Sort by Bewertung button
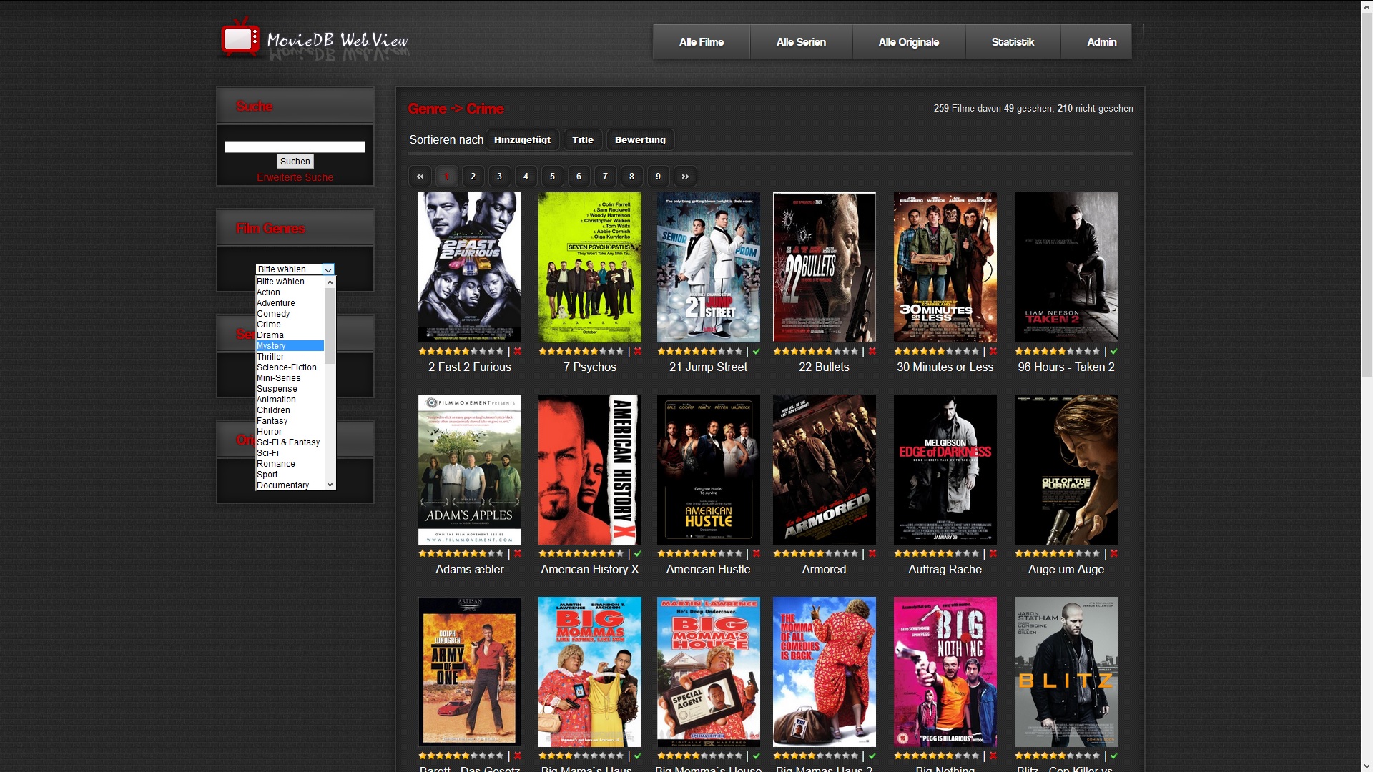Viewport: 1373px width, 772px height. pyautogui.click(x=640, y=140)
